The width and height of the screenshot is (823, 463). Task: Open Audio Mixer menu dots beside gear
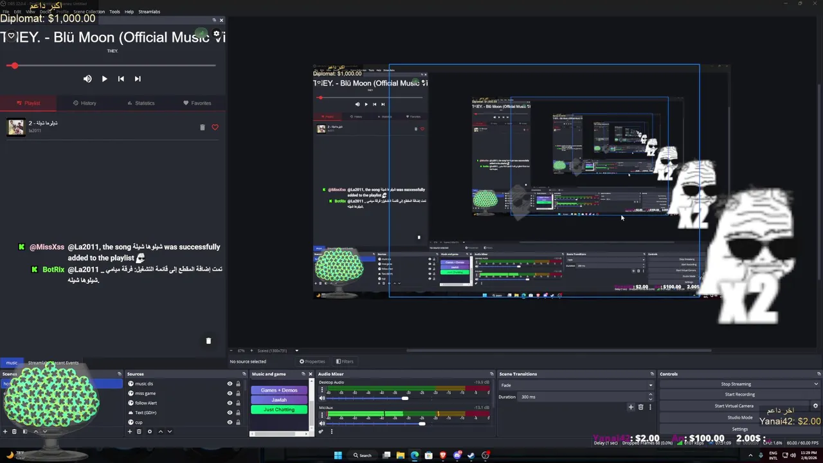332,431
